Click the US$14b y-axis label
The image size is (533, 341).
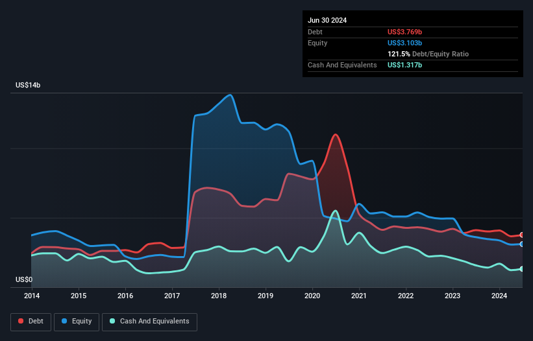tap(28, 85)
